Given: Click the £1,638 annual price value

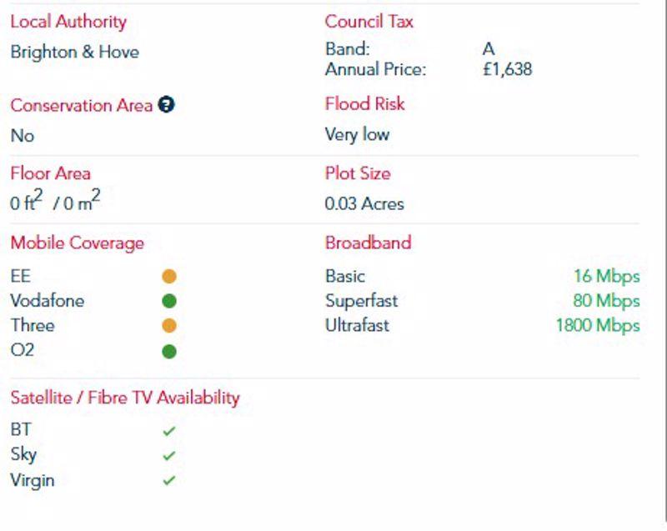Looking at the screenshot, I should [508, 69].
